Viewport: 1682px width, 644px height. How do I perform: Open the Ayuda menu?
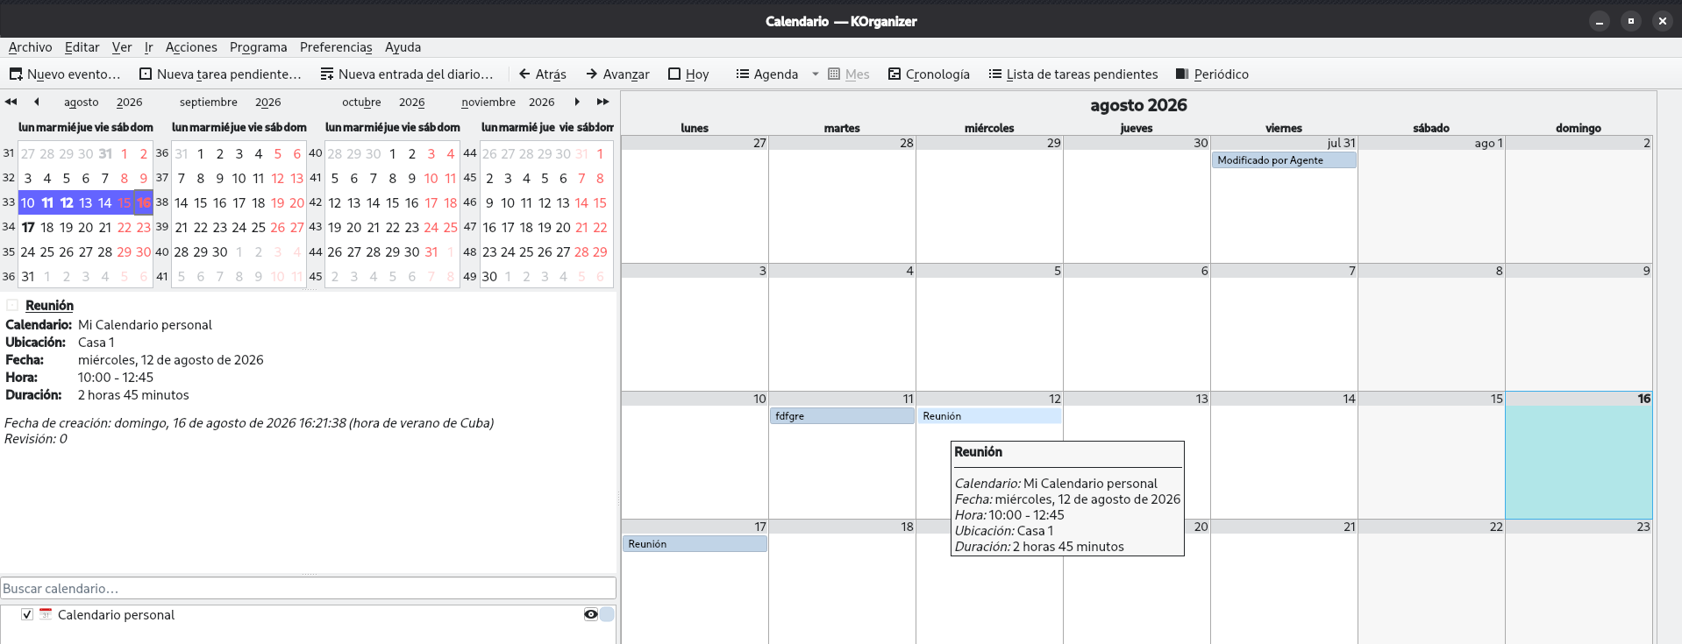403,47
